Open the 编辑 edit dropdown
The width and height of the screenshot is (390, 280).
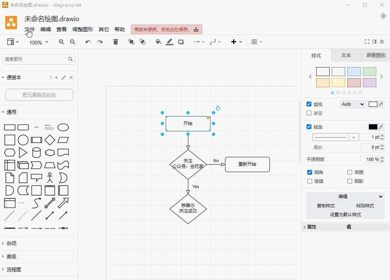point(345,197)
